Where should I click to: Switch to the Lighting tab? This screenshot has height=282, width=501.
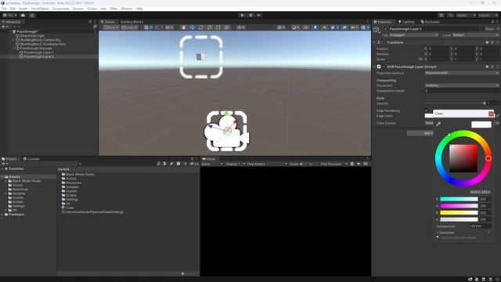[x=405, y=22]
